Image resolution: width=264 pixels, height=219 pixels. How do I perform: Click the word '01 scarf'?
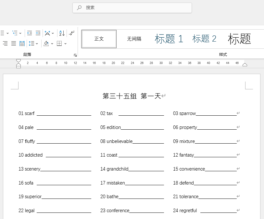coord(26,113)
